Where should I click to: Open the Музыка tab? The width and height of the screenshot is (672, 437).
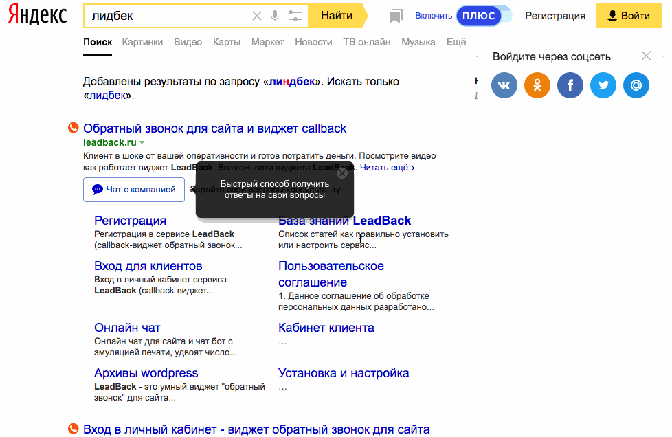tap(418, 42)
